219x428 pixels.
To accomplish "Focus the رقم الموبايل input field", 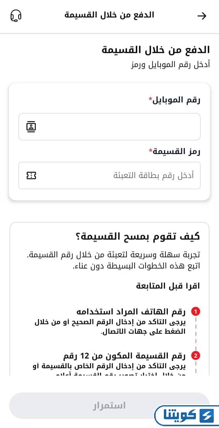I will tap(109, 127).
